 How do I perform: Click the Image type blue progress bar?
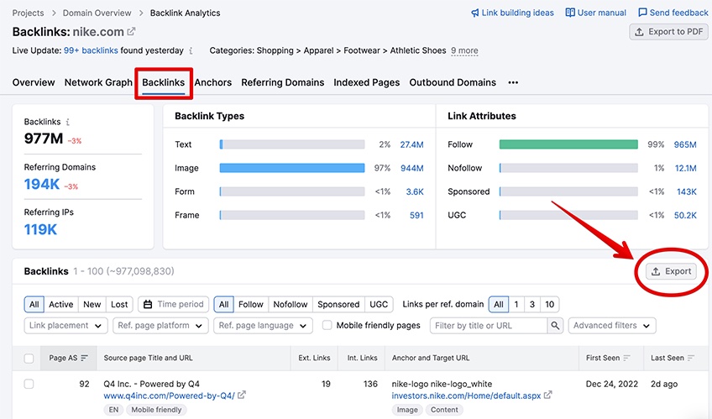292,168
